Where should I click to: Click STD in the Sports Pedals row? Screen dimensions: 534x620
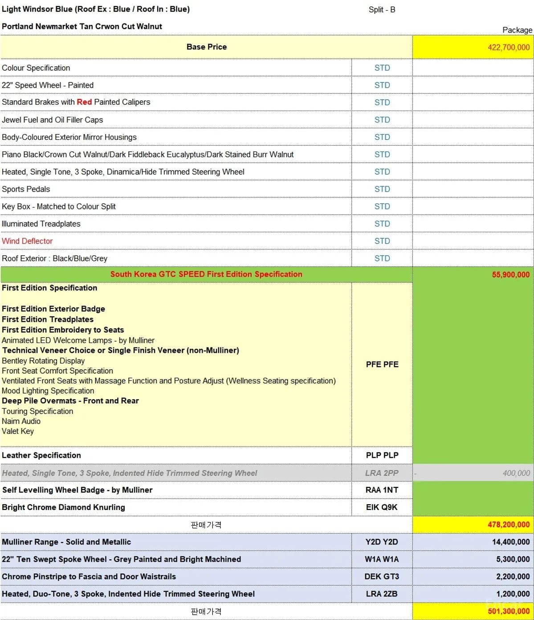click(x=382, y=189)
